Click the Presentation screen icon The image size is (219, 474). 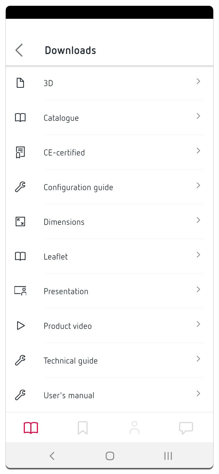coord(20,290)
